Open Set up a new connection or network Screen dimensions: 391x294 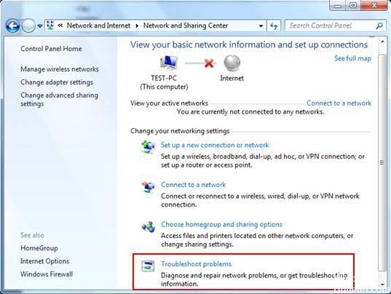(x=215, y=145)
